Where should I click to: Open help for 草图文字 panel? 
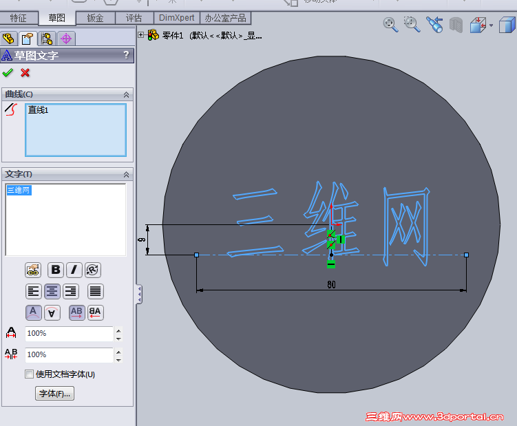[126, 55]
